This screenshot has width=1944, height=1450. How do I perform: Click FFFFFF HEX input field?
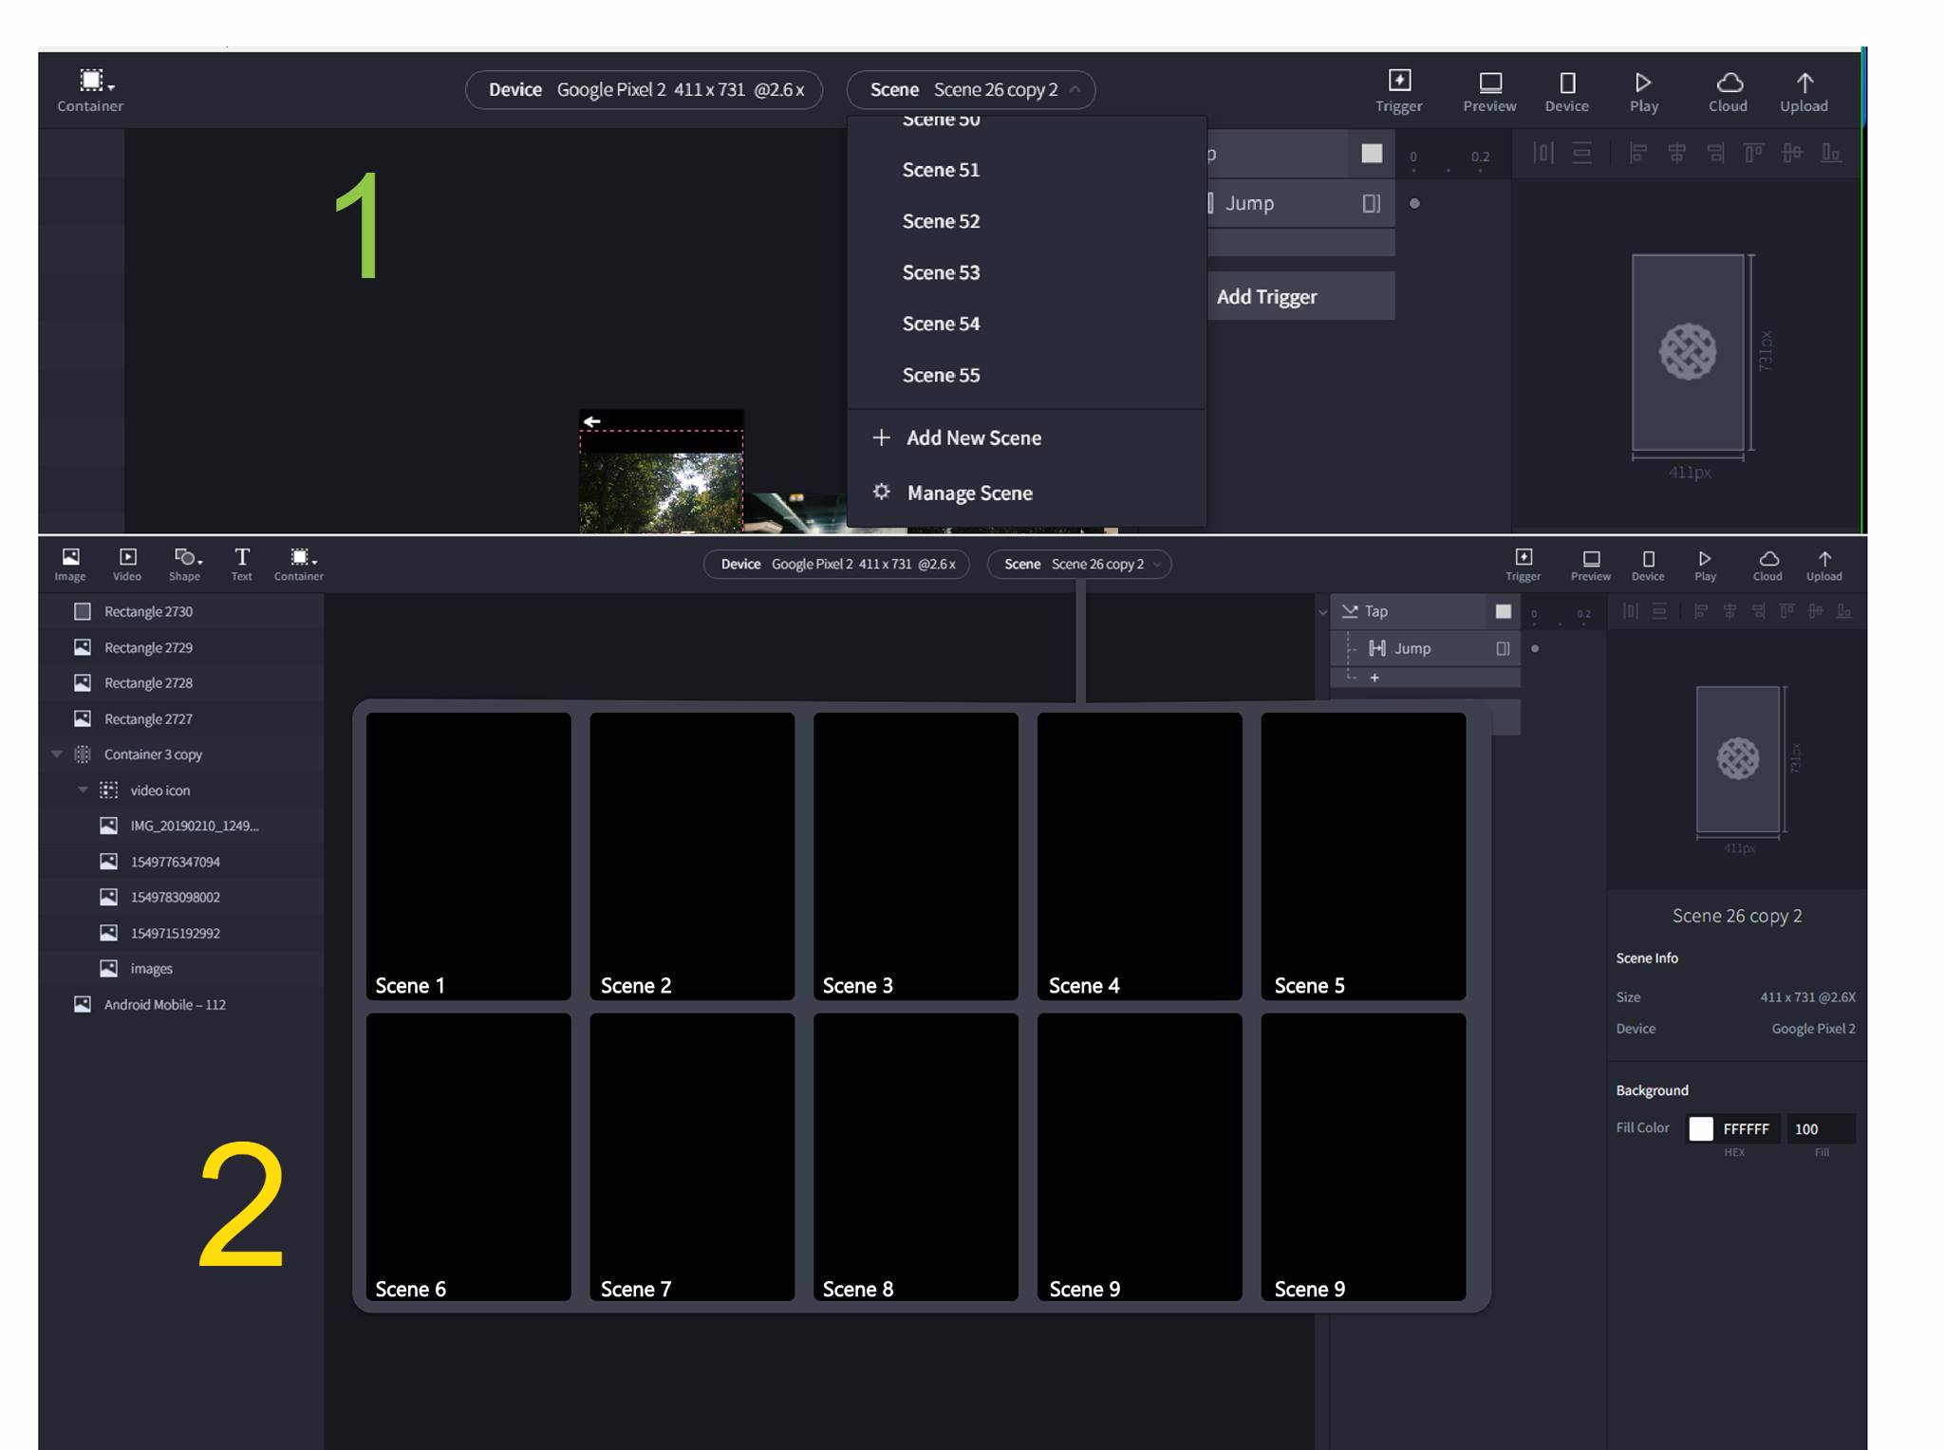(1747, 1128)
